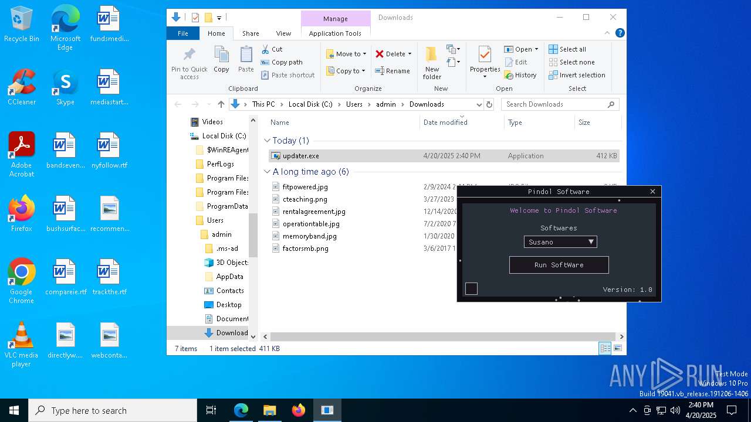Click the Search Downloads field
The height and width of the screenshot is (422, 751).
(x=560, y=104)
